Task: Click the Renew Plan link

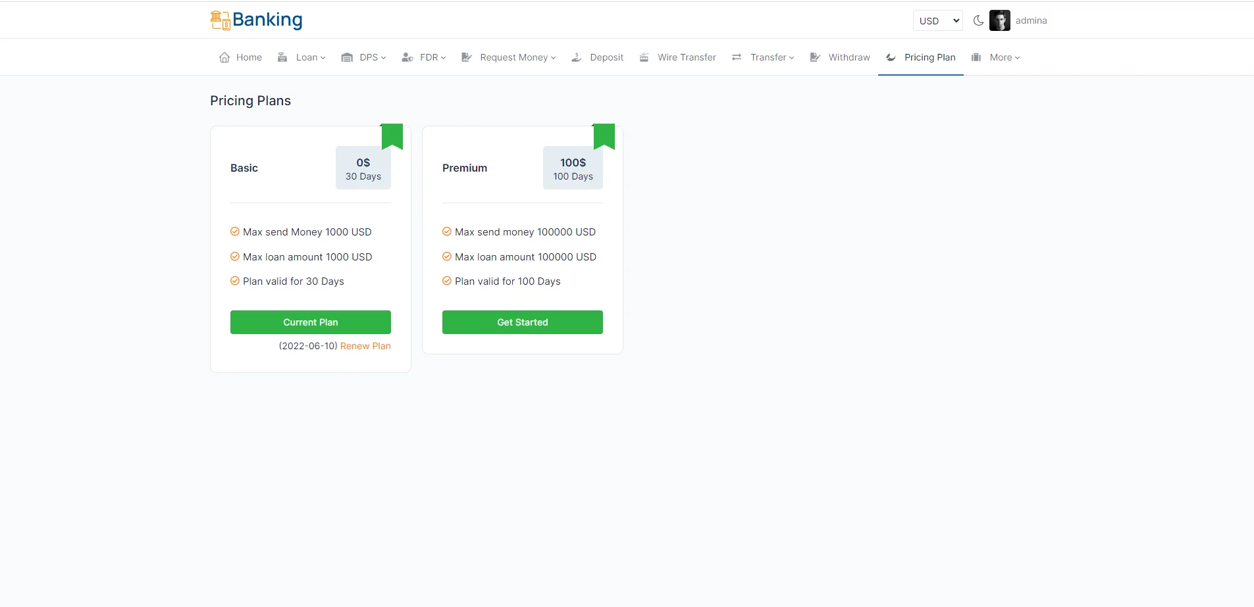Action: (x=365, y=346)
